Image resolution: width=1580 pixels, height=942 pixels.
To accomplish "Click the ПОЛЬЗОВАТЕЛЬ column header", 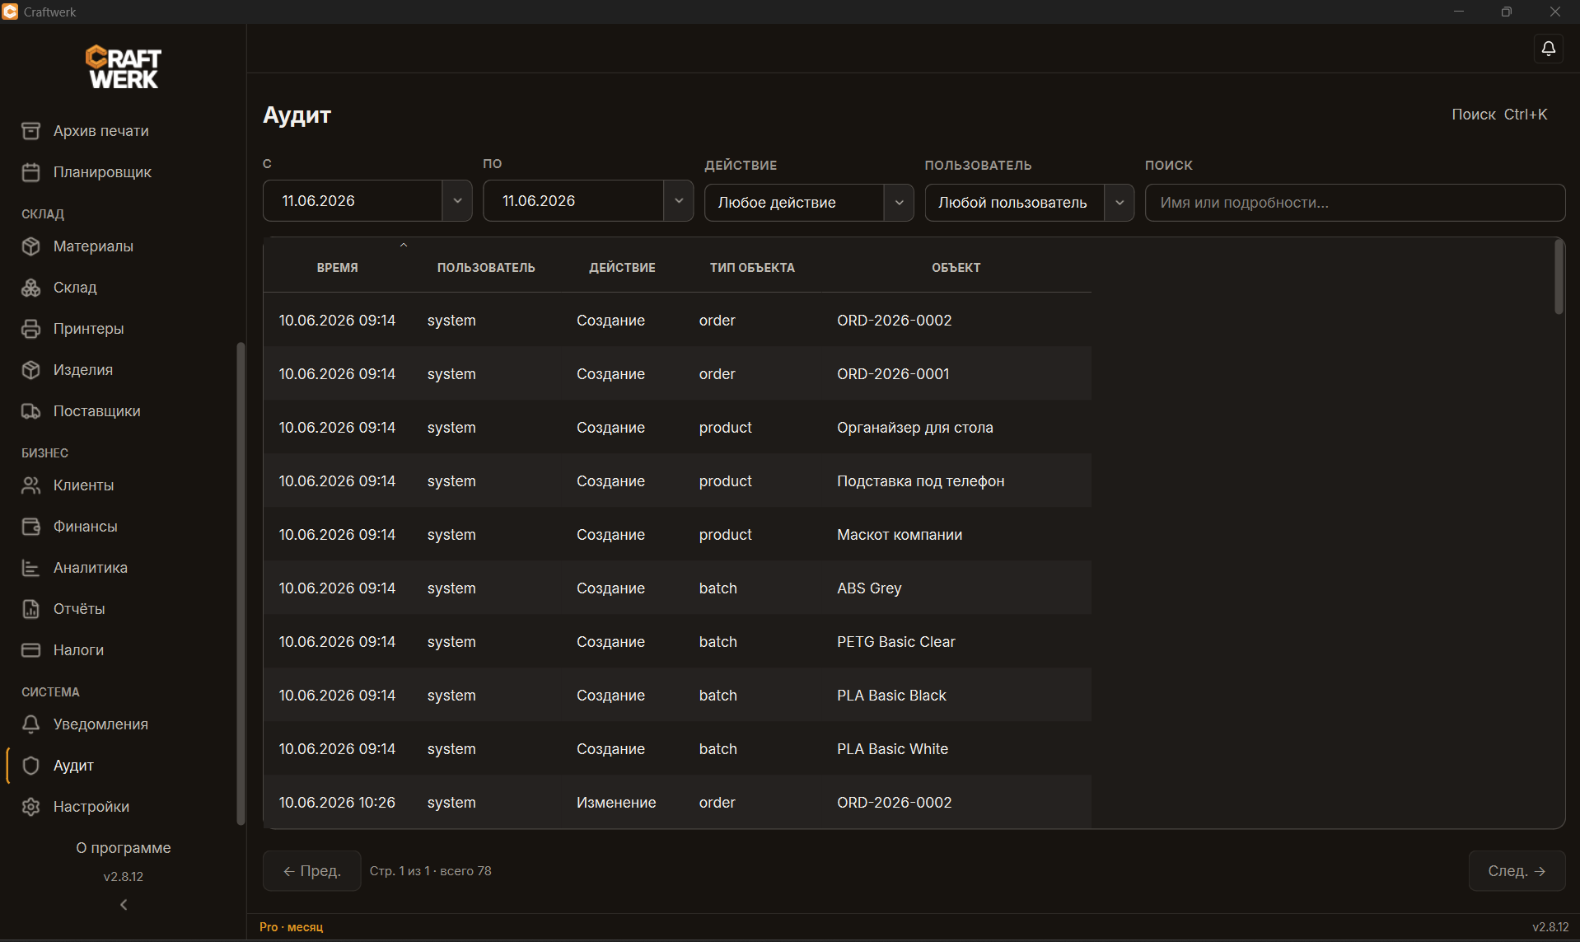I will tap(486, 268).
